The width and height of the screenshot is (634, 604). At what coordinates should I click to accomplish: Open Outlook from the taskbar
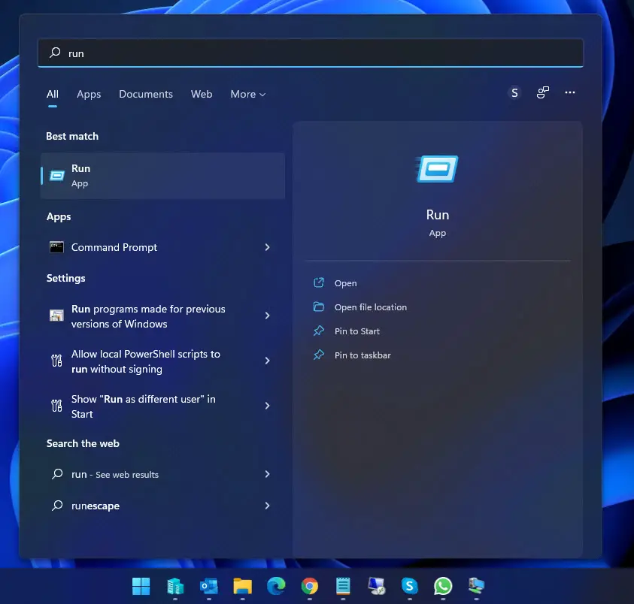[x=208, y=586]
